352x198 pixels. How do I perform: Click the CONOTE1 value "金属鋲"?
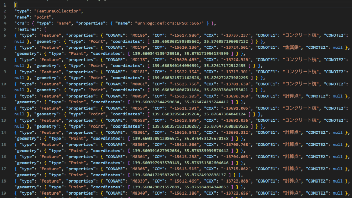[x=292, y=47]
